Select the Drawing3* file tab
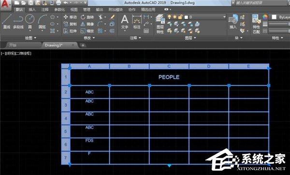Screen dimensions: 290x175 coord(59,45)
